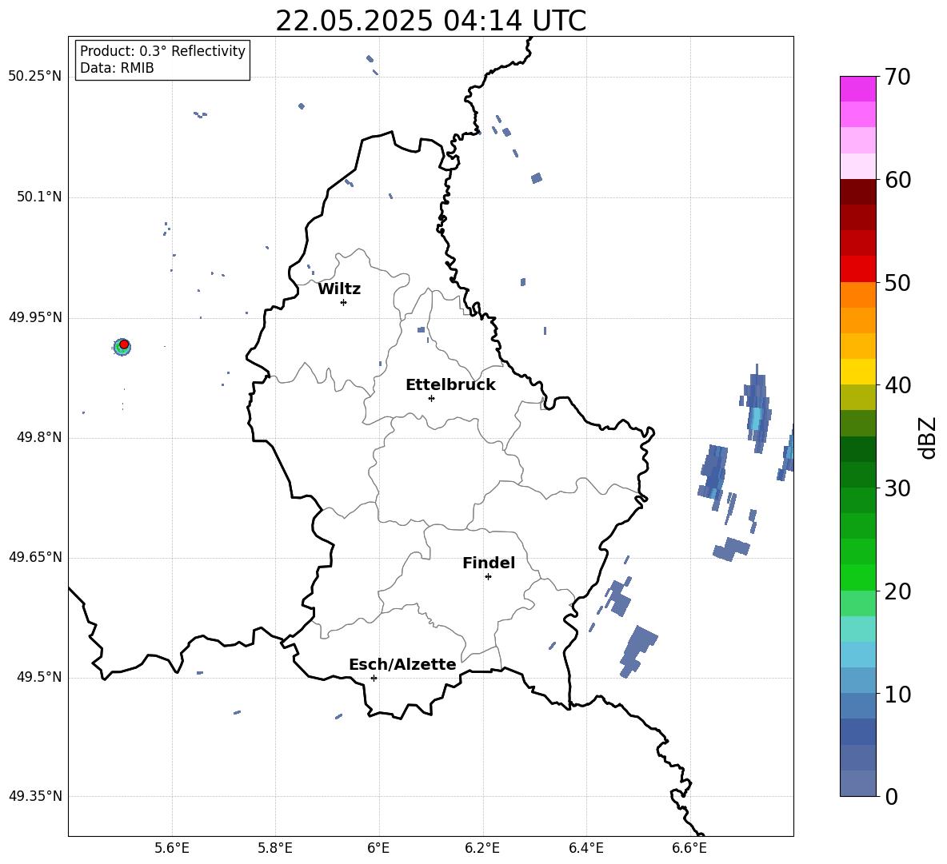The height and width of the screenshot is (864, 947).
Task: Click the Wiltz station label
Action: pos(339,289)
